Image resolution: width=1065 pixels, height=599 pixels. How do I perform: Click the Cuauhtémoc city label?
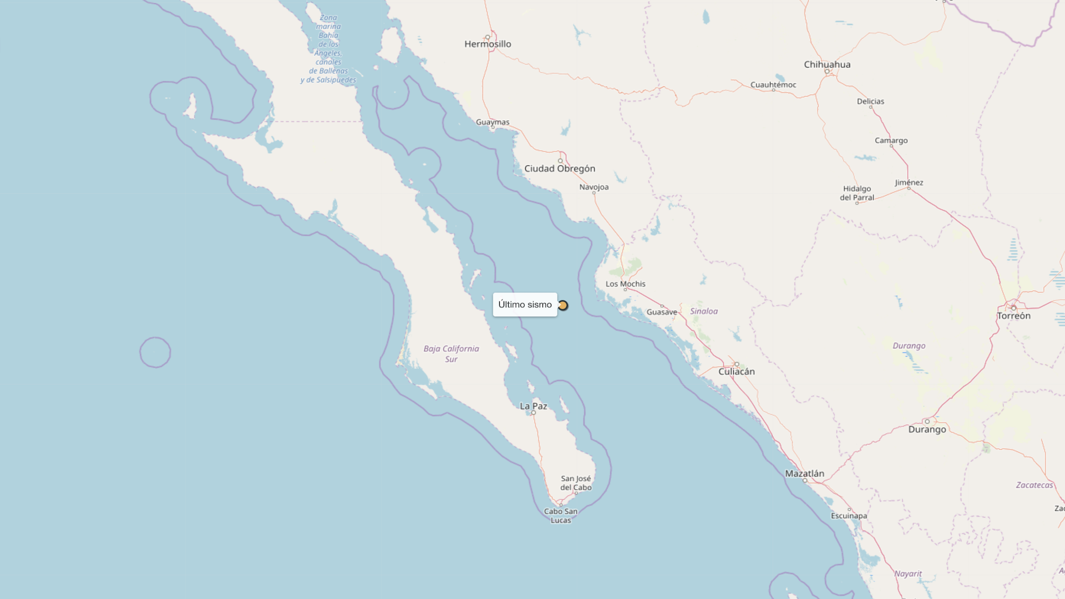click(x=773, y=85)
